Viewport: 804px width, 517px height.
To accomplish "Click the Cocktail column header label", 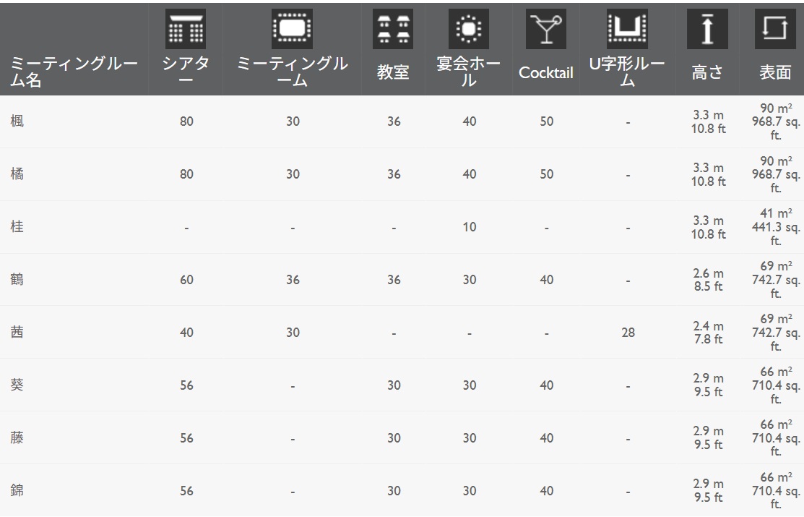I will (x=546, y=73).
